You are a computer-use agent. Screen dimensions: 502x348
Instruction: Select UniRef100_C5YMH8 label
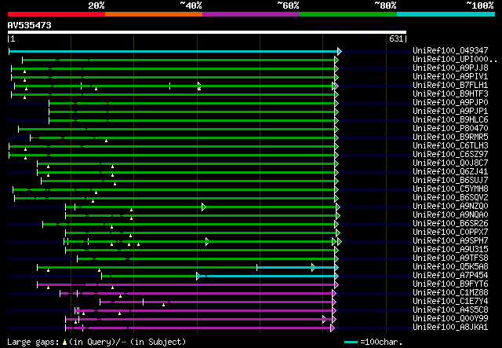click(x=450, y=189)
